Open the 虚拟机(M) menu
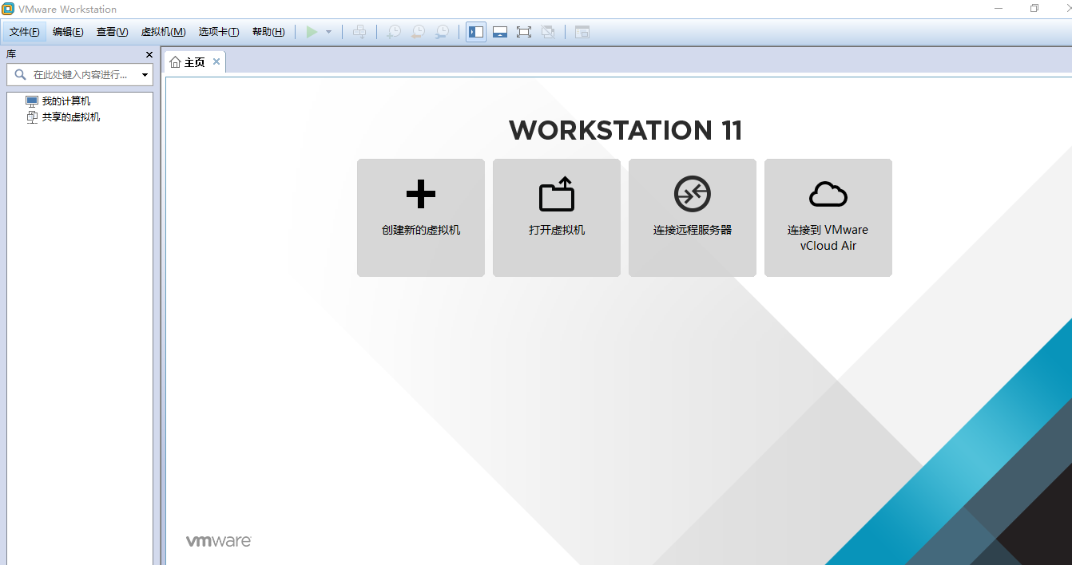 tap(163, 32)
